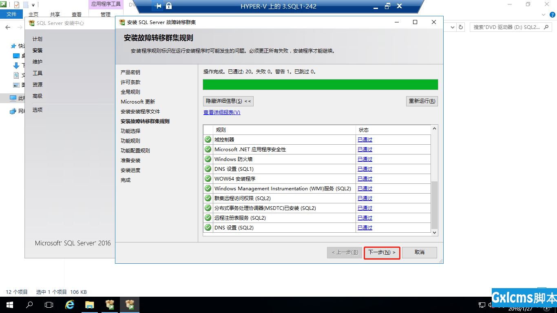Open taskbar search magnifier

[x=29, y=304]
